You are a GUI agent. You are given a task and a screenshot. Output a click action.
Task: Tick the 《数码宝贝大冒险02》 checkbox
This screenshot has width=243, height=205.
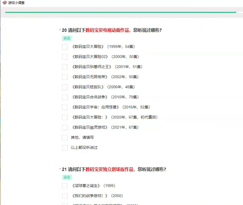click(65, 57)
